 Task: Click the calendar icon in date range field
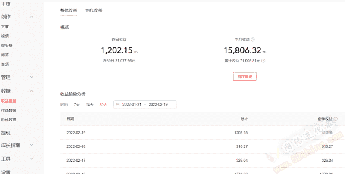(118, 105)
